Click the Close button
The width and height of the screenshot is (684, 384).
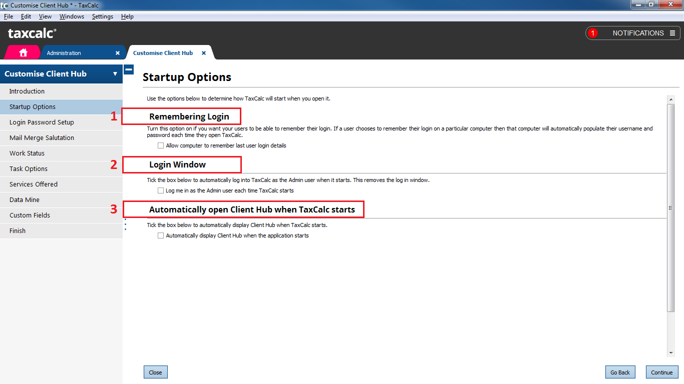pyautogui.click(x=155, y=372)
